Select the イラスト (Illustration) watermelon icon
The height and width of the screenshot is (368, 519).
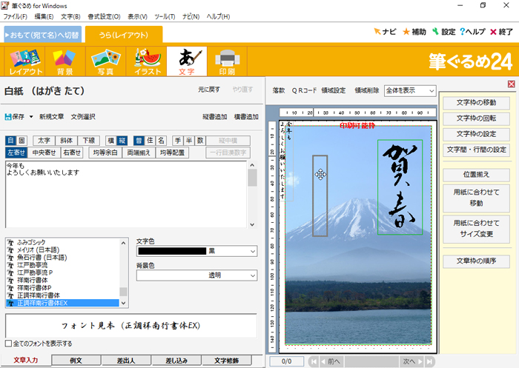(x=147, y=61)
